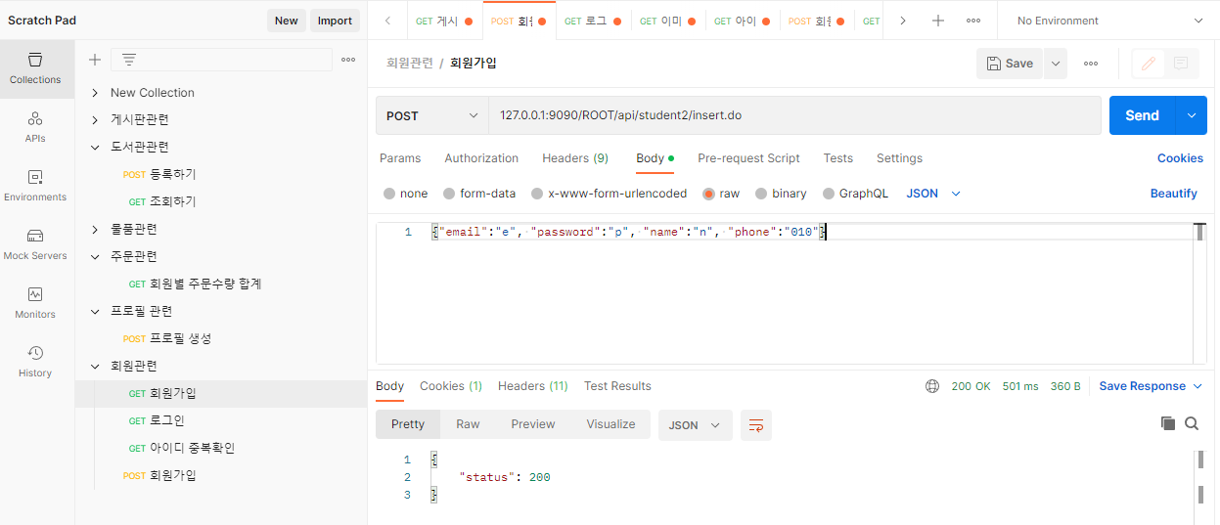The width and height of the screenshot is (1220, 525).
Task: Open the POST method dropdown
Action: click(x=431, y=115)
